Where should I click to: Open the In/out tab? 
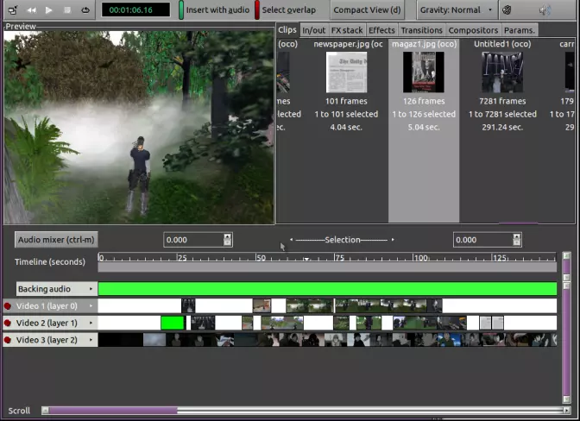coord(313,30)
